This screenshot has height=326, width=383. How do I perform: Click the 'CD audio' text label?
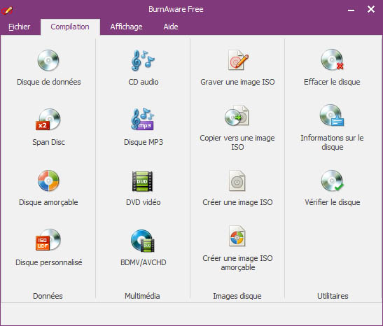coord(144,82)
